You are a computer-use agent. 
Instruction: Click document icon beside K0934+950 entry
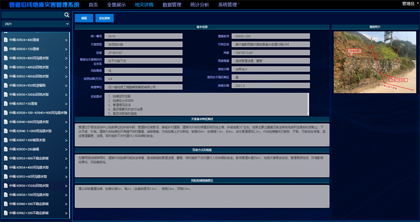pyautogui.click(x=5, y=85)
